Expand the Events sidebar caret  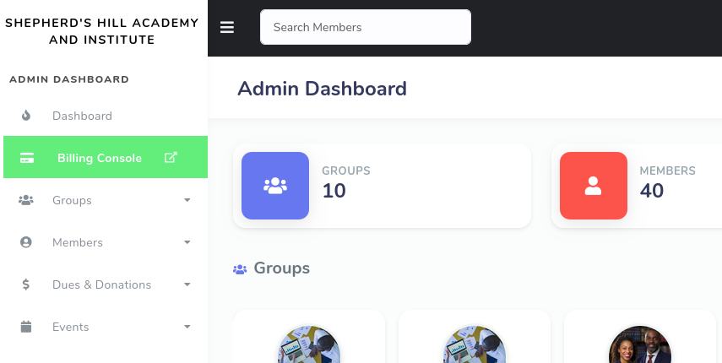[x=187, y=327]
